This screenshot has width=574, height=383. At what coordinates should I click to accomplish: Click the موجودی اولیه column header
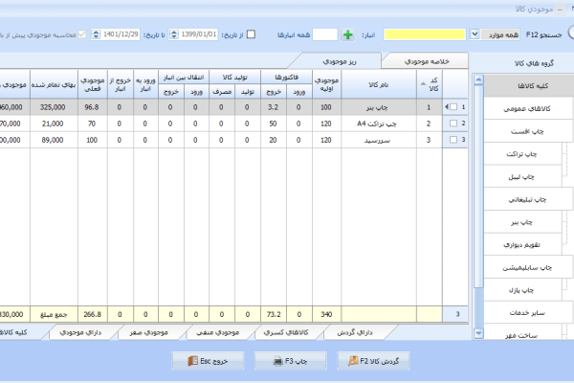pyautogui.click(x=326, y=84)
